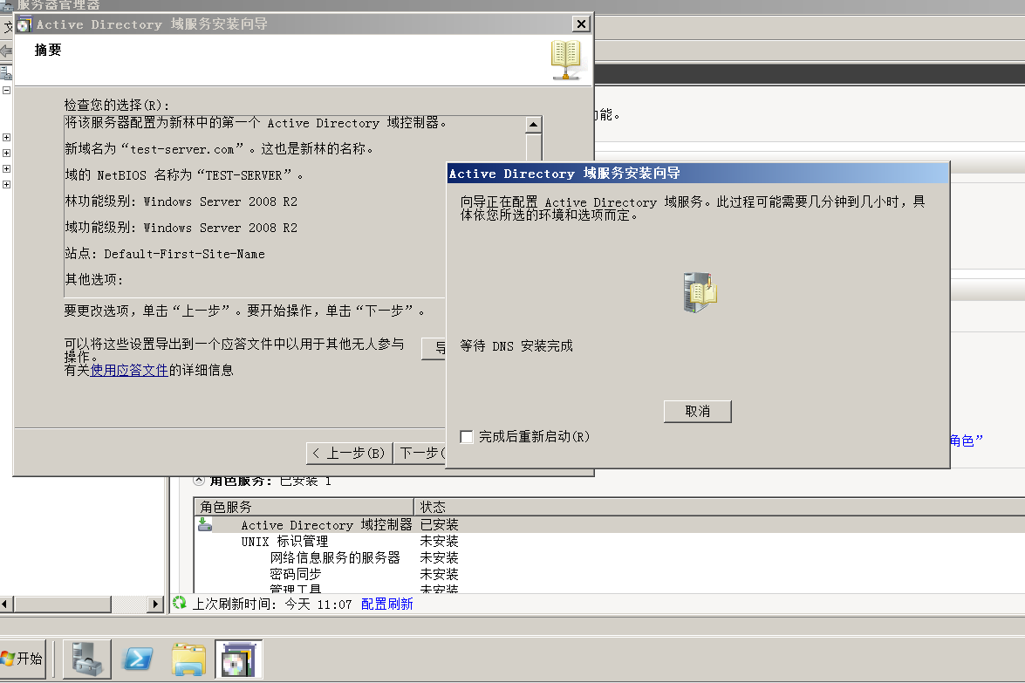Click the 角色服务 column header

click(x=304, y=507)
